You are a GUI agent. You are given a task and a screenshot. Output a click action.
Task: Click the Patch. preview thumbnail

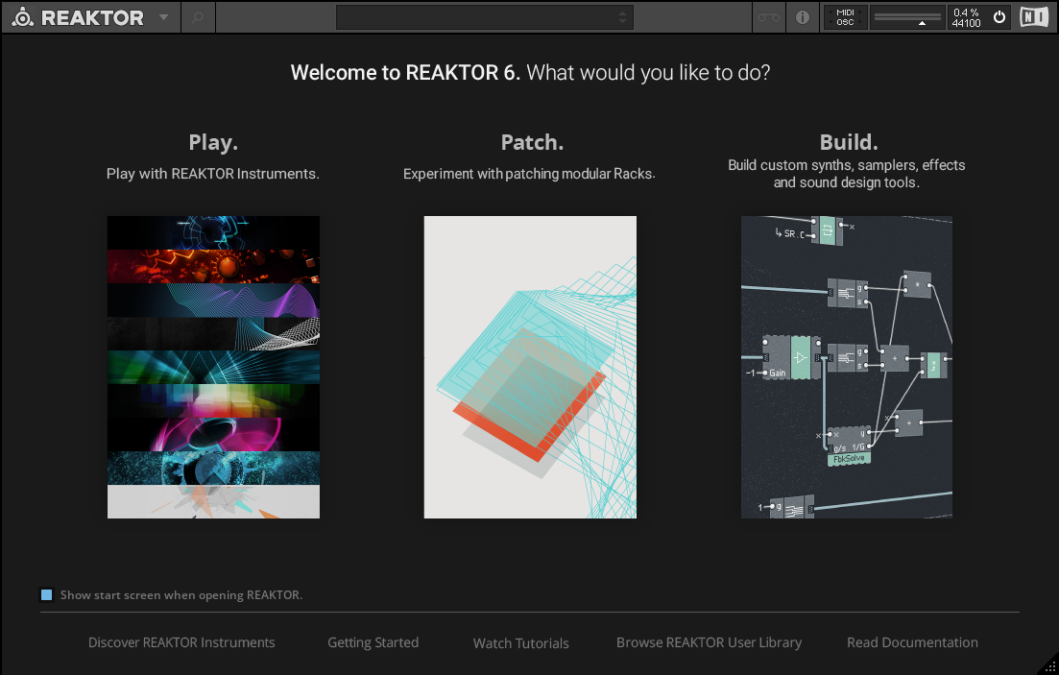pos(530,367)
